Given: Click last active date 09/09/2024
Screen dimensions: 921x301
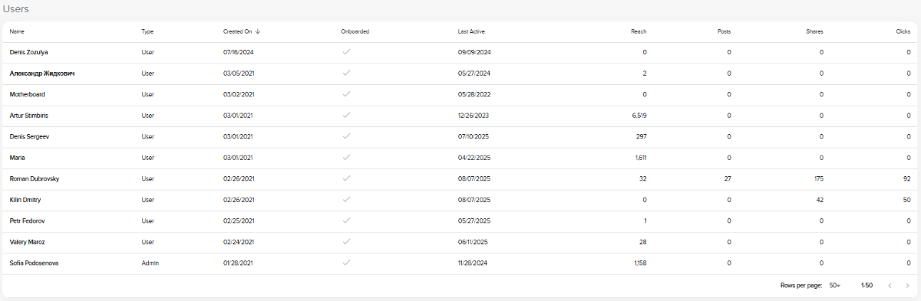Looking at the screenshot, I should click(474, 52).
